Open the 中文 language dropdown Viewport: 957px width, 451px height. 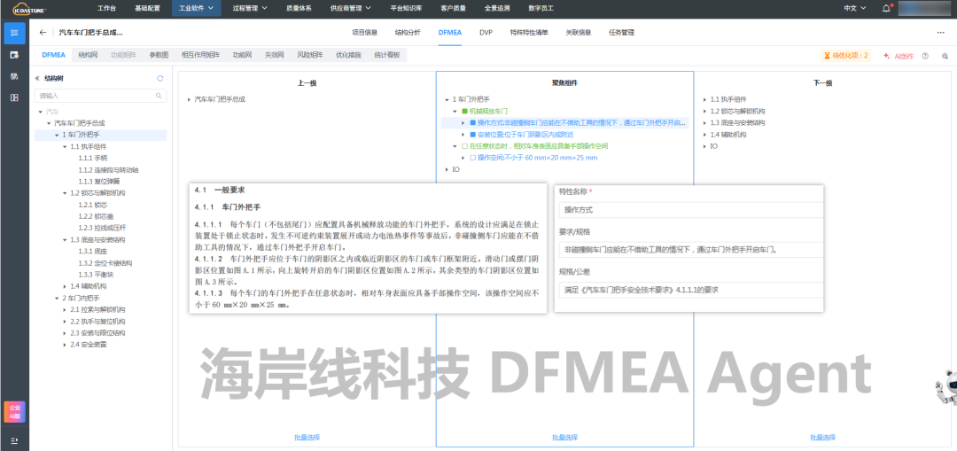pyautogui.click(x=853, y=8)
